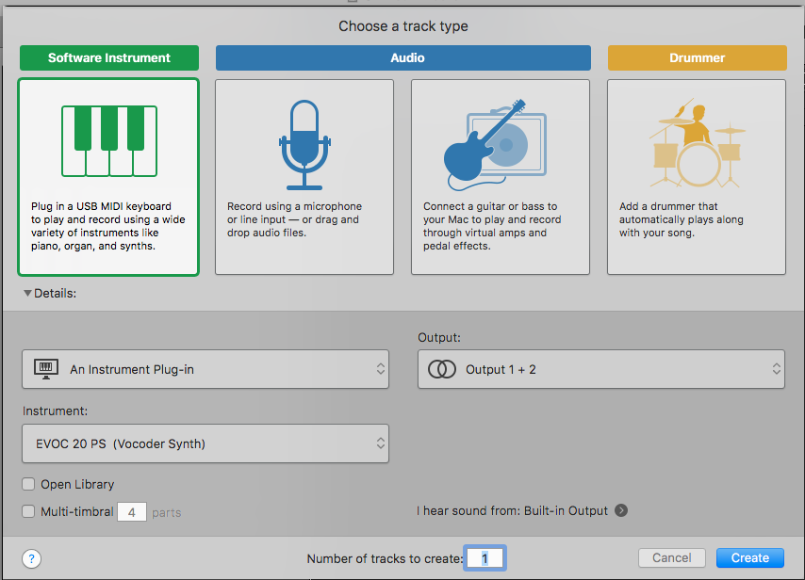This screenshot has width=805, height=580.
Task: Click the Number of tracks to create field
Action: click(485, 558)
